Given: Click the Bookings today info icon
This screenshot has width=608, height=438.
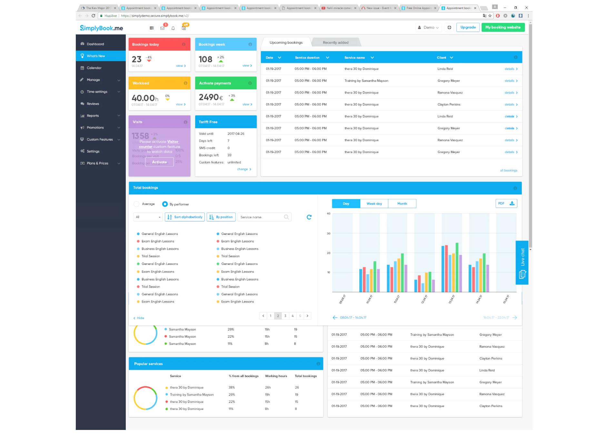Looking at the screenshot, I should click(x=184, y=44).
